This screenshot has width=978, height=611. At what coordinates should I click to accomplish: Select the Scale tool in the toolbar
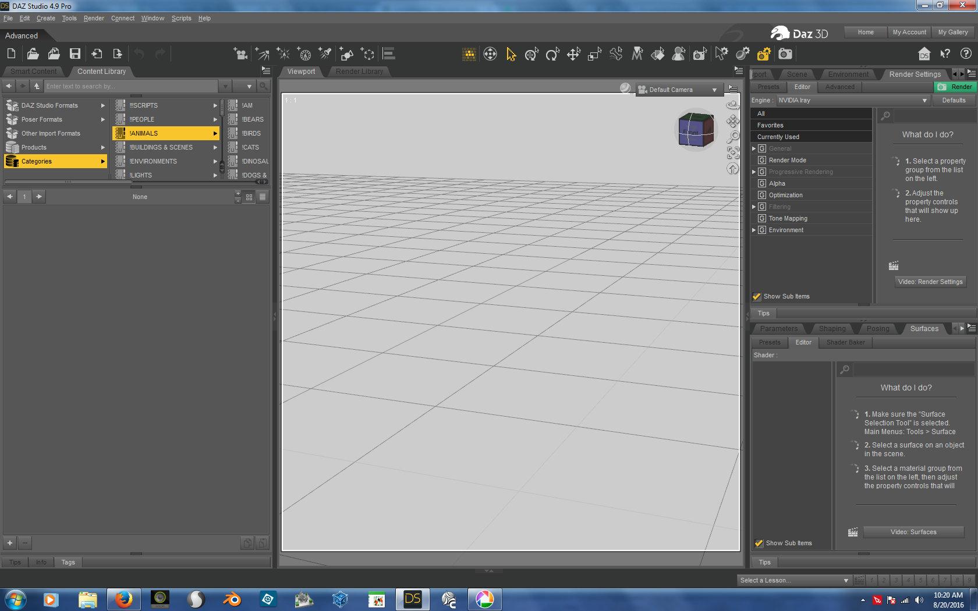(x=594, y=54)
